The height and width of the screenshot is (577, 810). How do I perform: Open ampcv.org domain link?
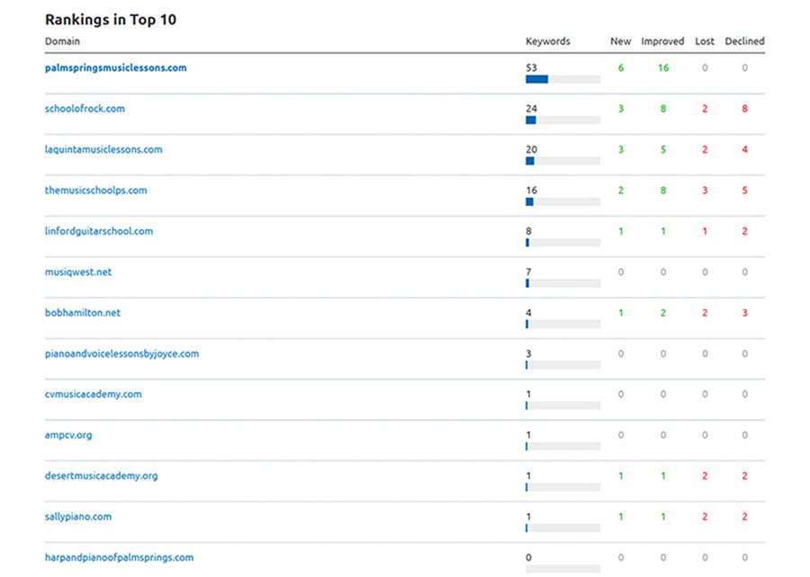[x=68, y=435]
